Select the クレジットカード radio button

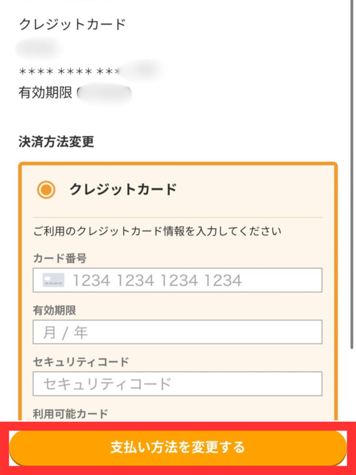point(46,190)
